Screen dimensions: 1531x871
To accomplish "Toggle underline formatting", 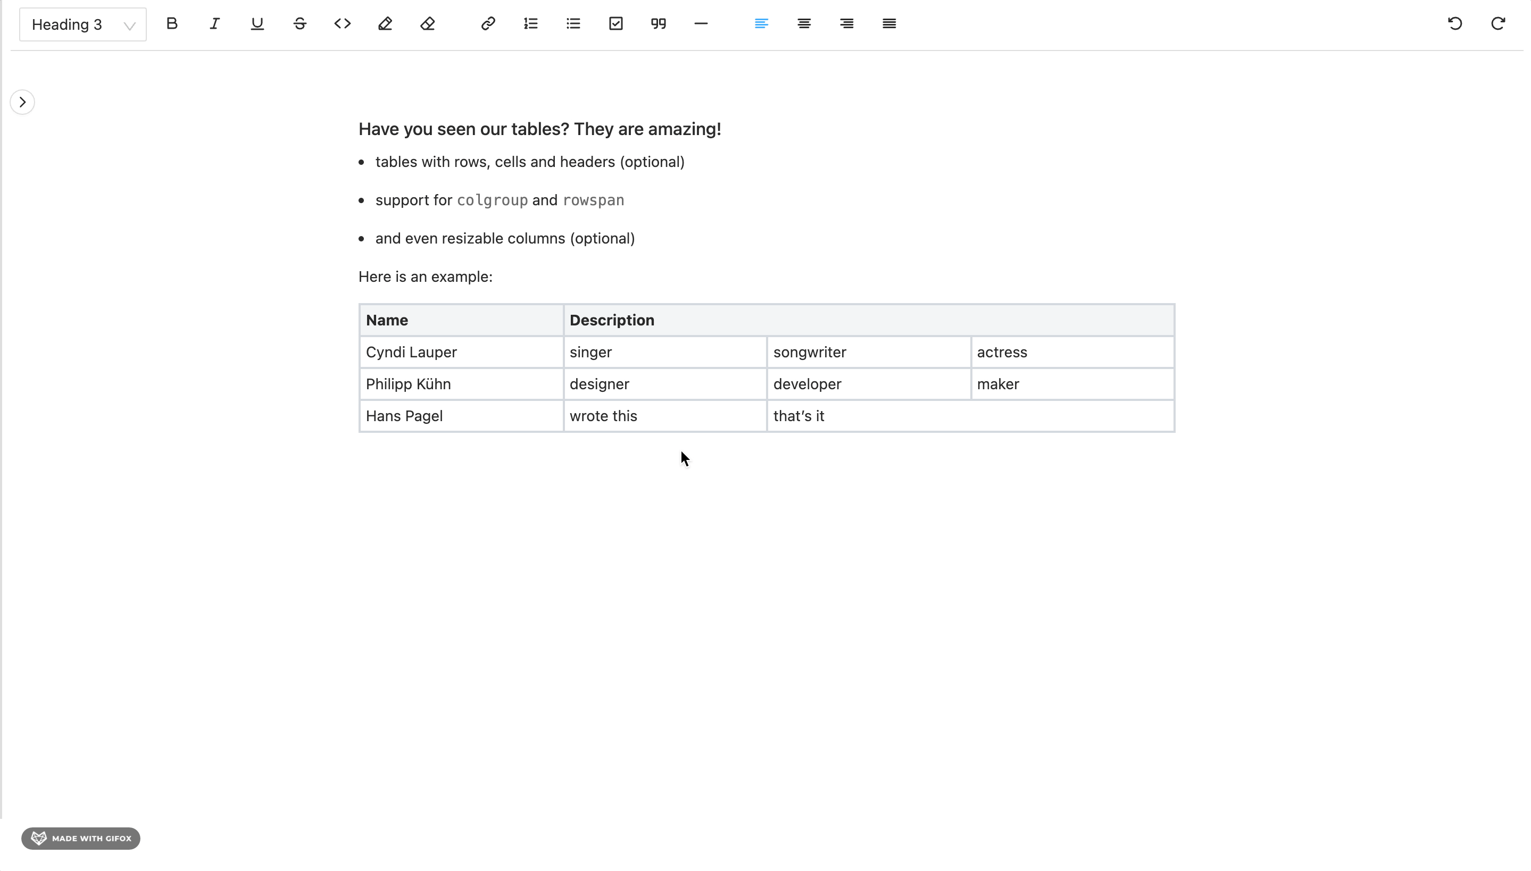I will point(256,24).
